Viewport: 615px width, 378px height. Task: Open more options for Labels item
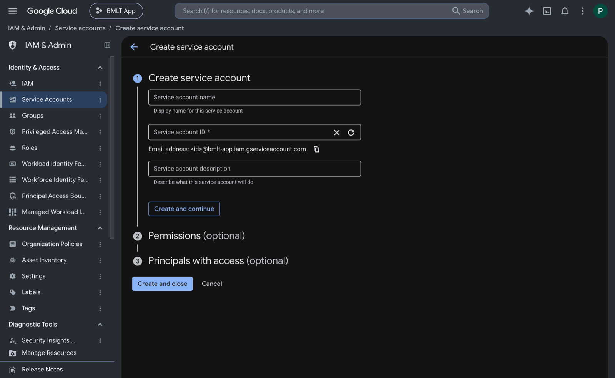point(100,292)
